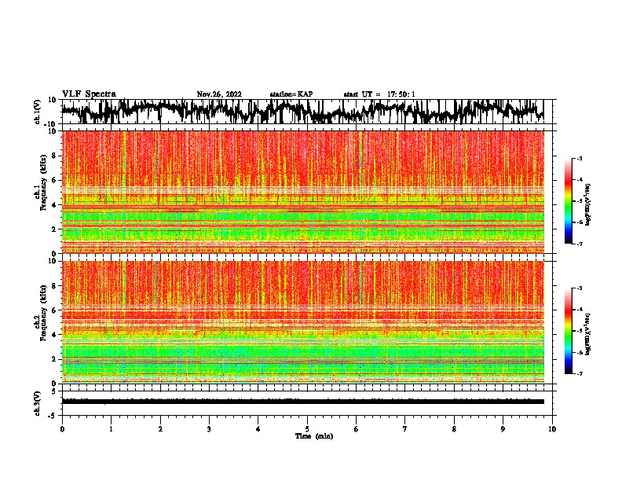Viewport: 622px width, 481px height.
Task: Click time axis tick label "5"
Action: 307,429
